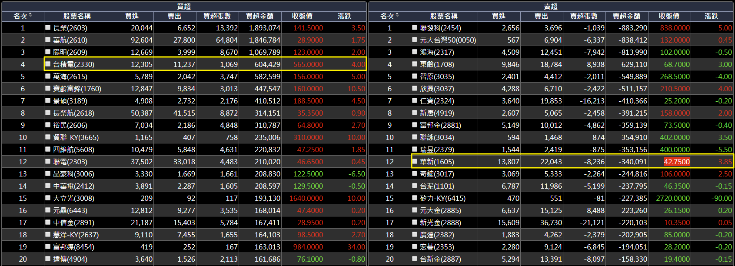
Task: Click the 賣超金額 value -883,290
Action: pyautogui.click(x=633, y=28)
